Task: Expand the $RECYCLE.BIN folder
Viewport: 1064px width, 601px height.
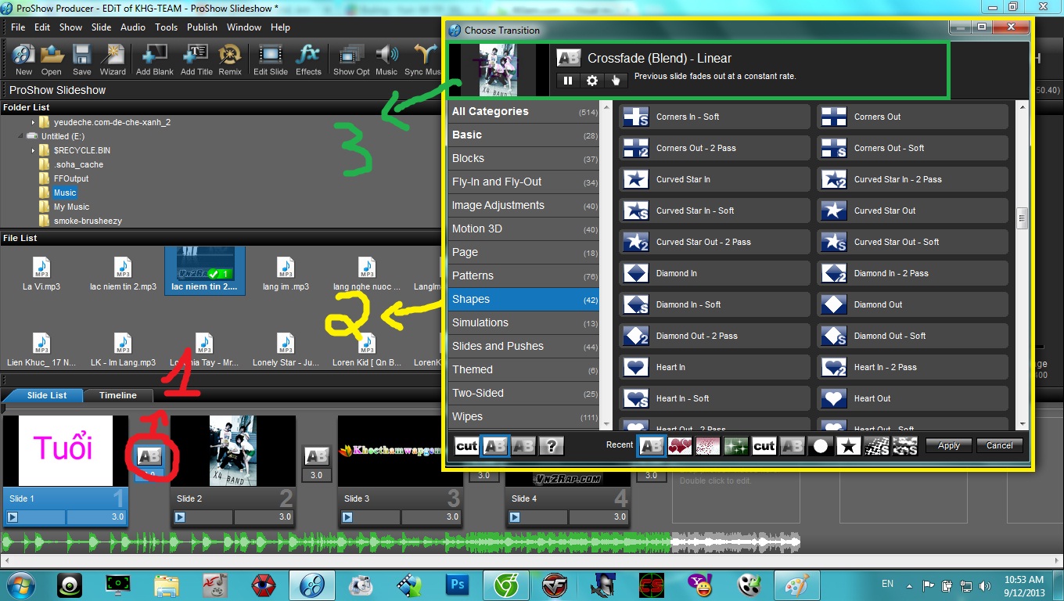Action: [34, 150]
